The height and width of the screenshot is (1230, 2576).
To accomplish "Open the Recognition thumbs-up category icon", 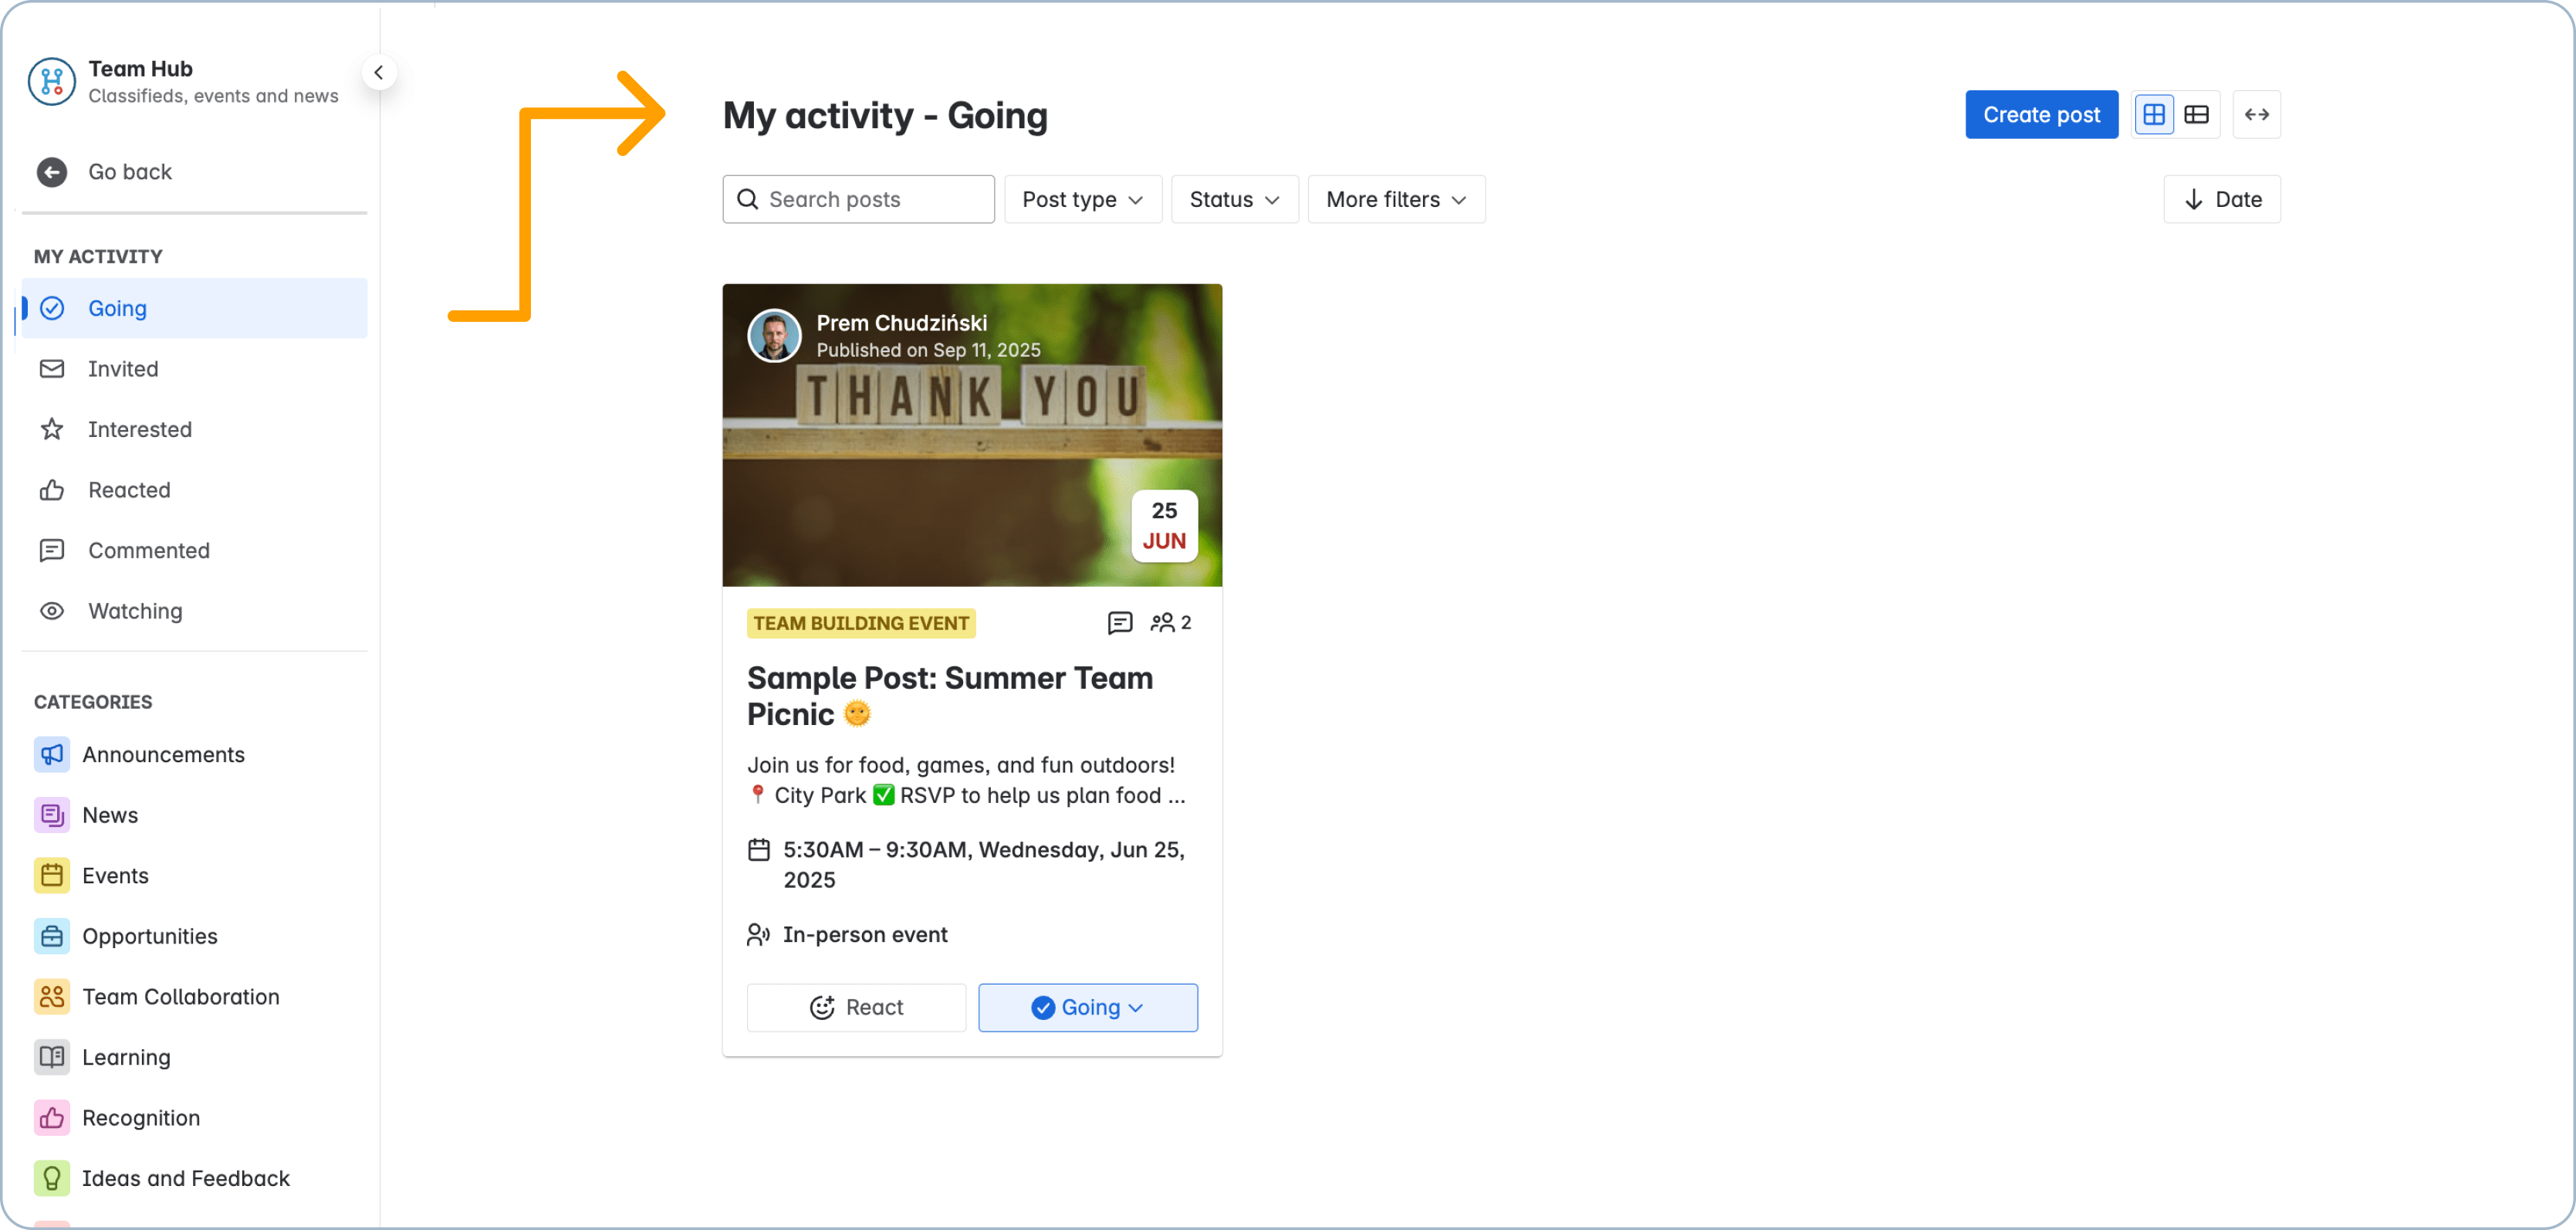I will coord(52,1118).
